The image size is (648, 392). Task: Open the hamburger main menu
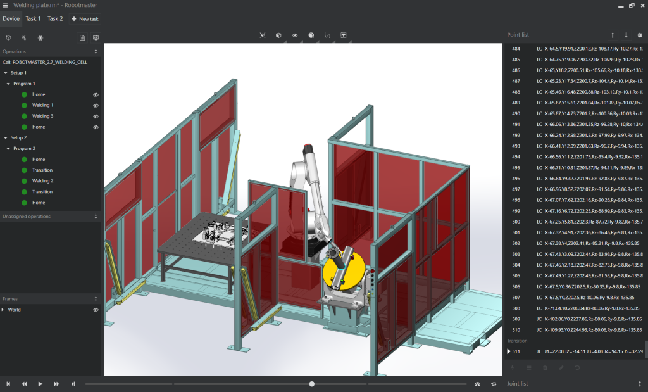pyautogui.click(x=5, y=5)
